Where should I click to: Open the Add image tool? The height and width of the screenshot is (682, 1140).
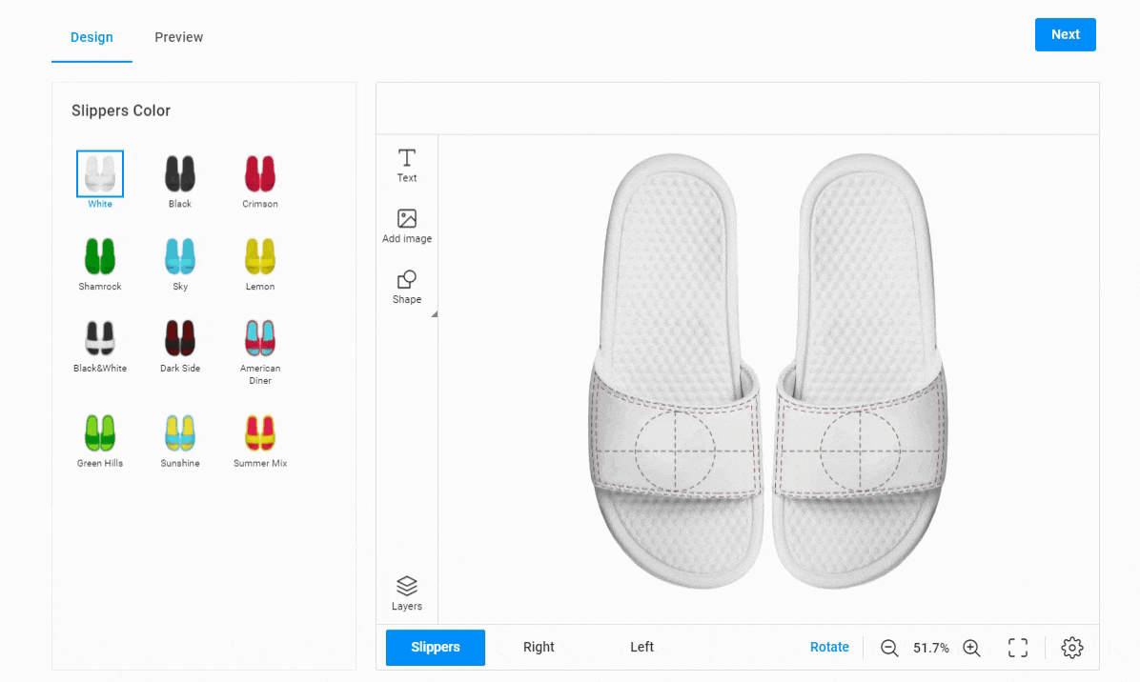pyautogui.click(x=406, y=226)
